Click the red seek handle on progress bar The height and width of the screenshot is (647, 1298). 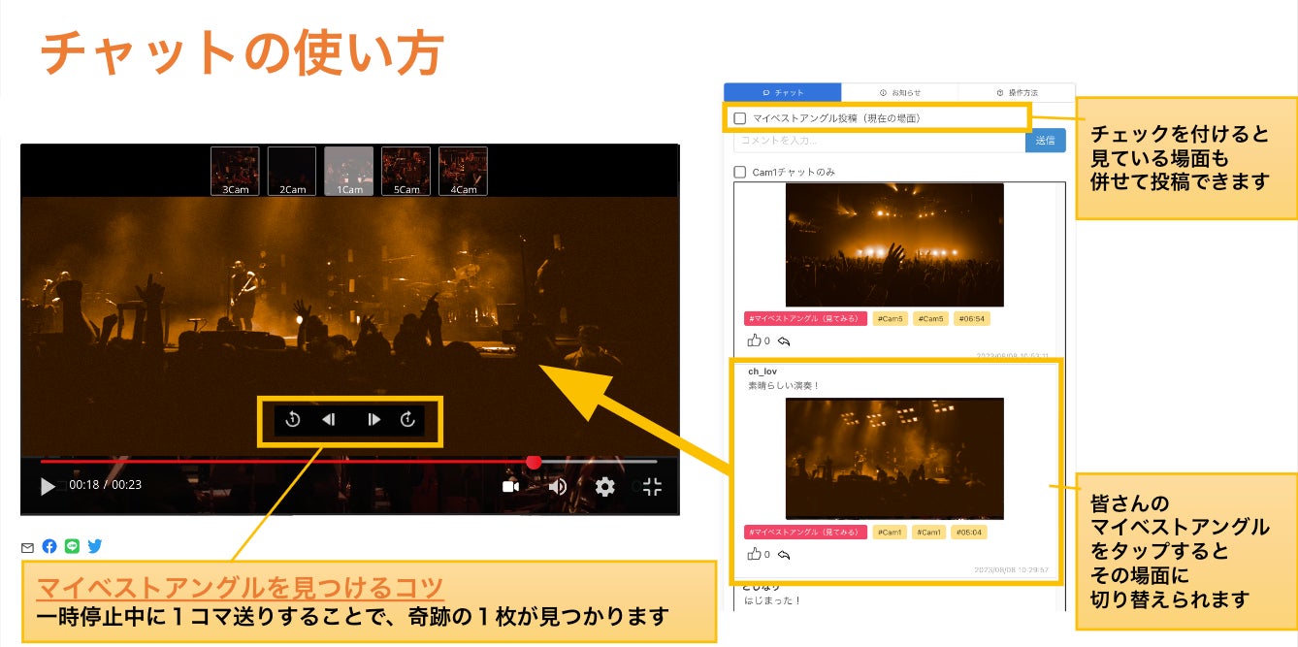click(534, 461)
